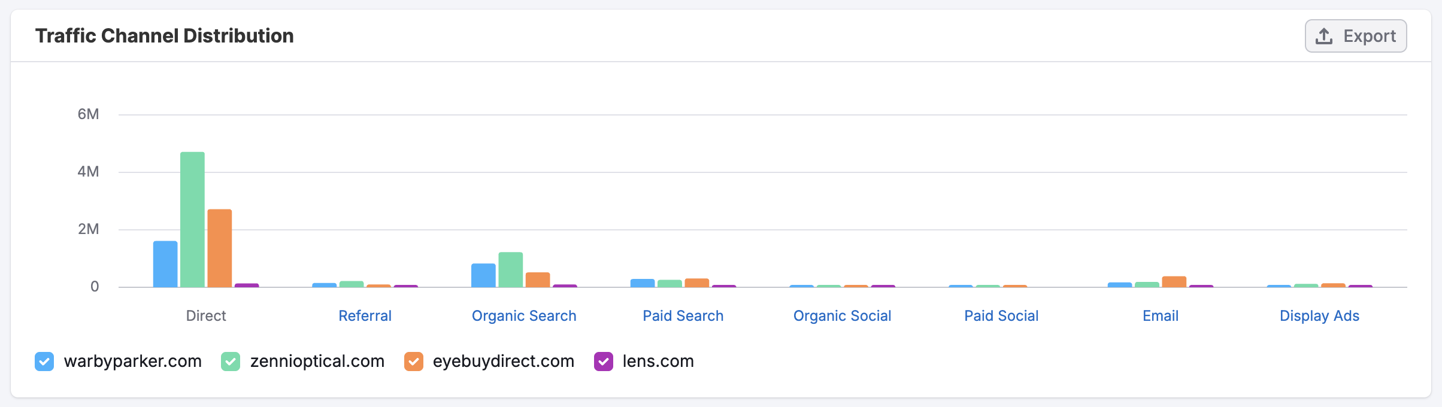Click the orange eyebuydirect Direct traffic bar
Screen dimensions: 1442x407
220,248
